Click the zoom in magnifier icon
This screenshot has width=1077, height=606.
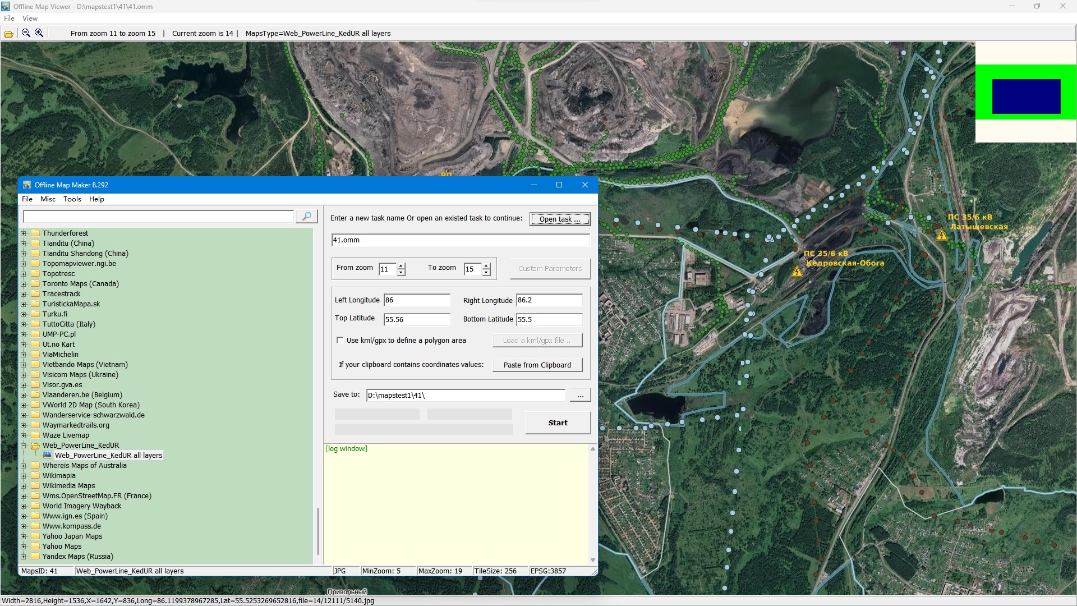click(x=39, y=33)
